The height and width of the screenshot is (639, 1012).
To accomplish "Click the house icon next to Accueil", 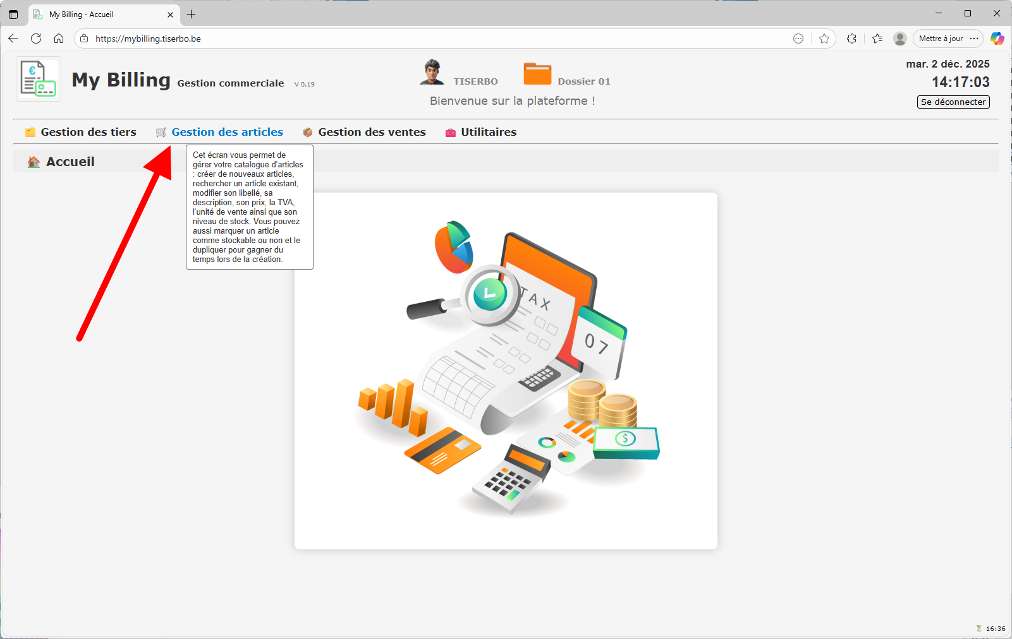I will pyautogui.click(x=32, y=161).
